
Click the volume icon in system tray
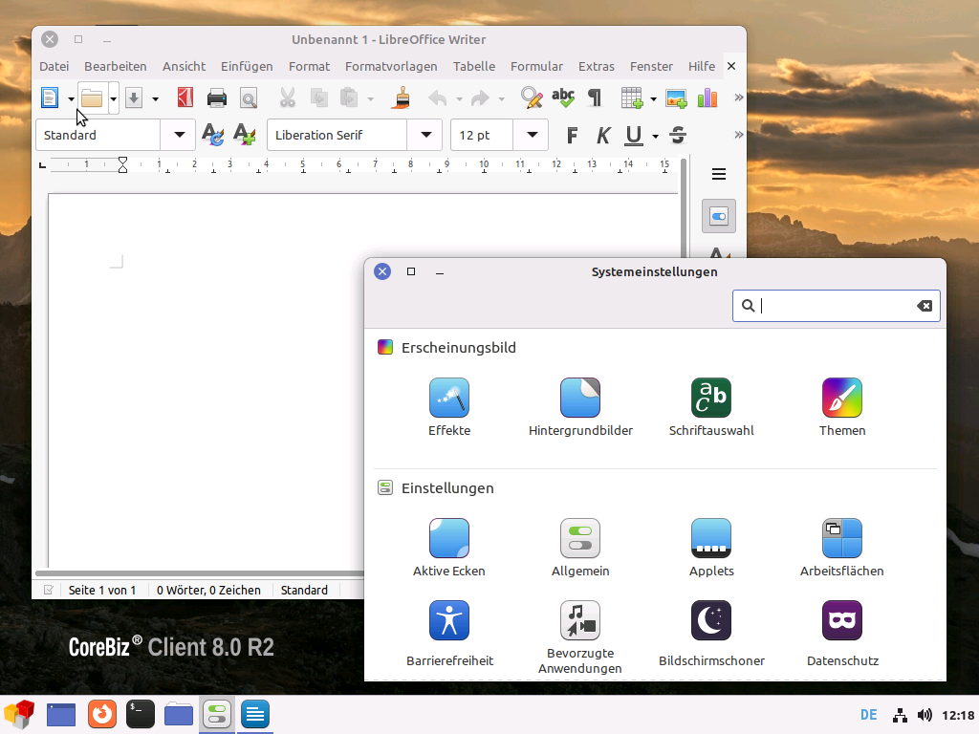coord(925,715)
